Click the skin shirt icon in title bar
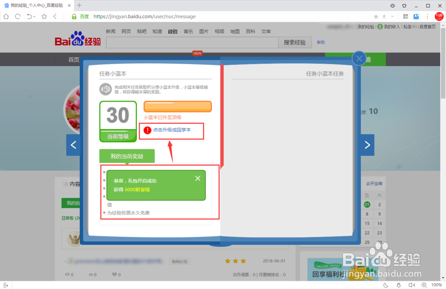This screenshot has height=289, width=446. (404, 5)
